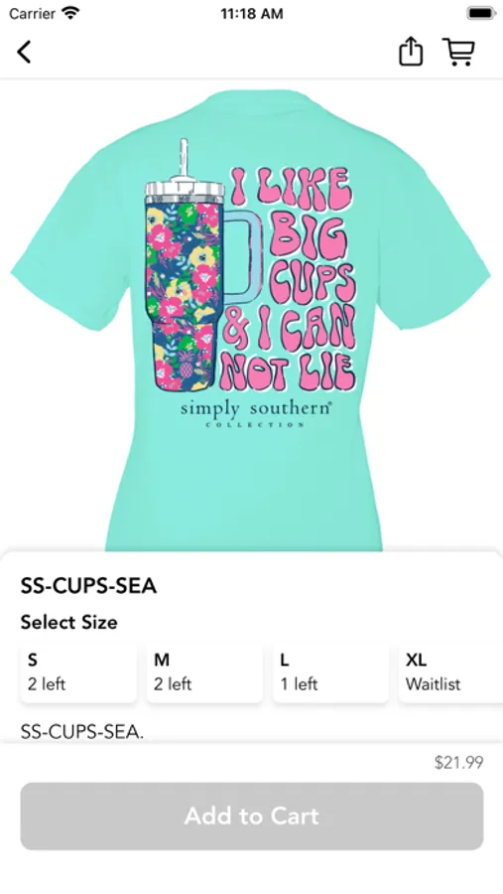Tap the Carrier label in status bar

pyautogui.click(x=32, y=13)
